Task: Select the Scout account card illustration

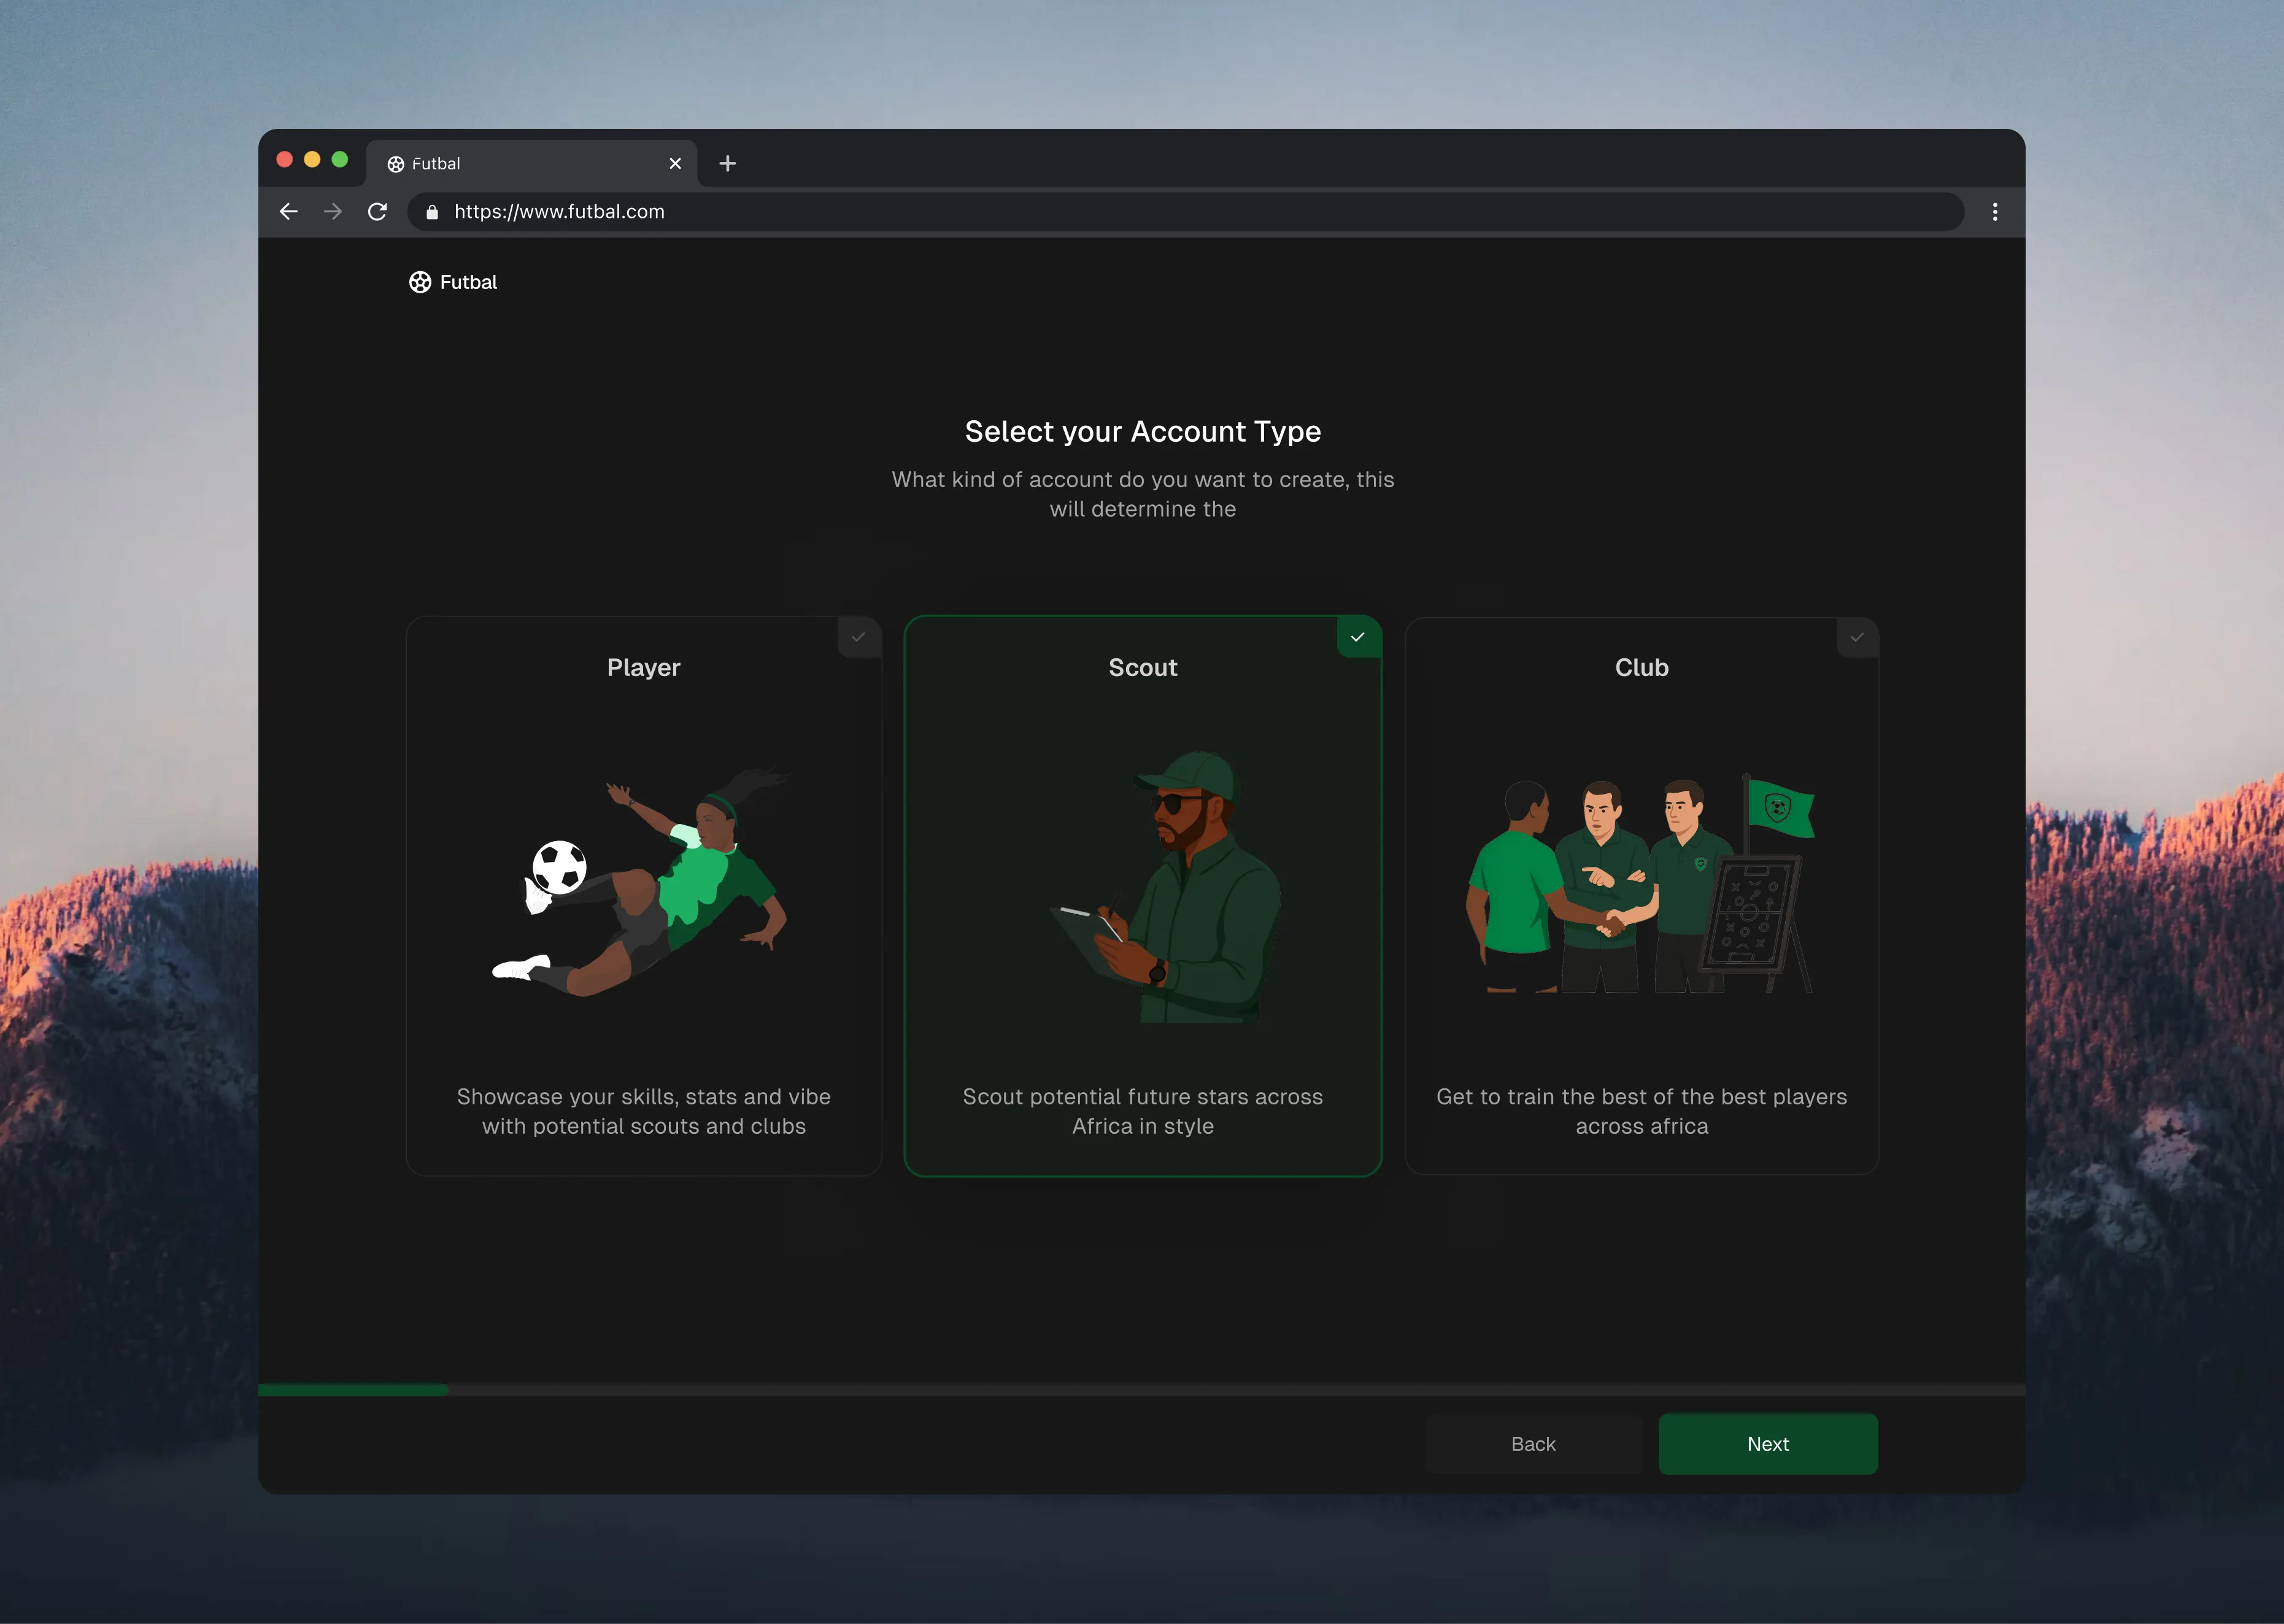Action: [1143, 890]
